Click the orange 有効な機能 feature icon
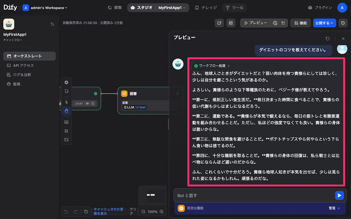The width and height of the screenshot is (351, 219). pyautogui.click(x=181, y=208)
